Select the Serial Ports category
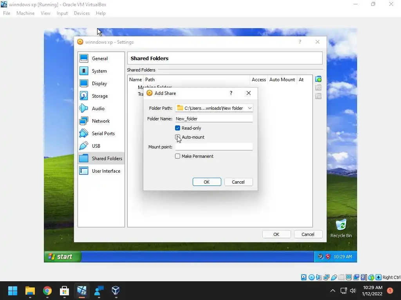Viewport: 401px width, 300px height. (101, 134)
